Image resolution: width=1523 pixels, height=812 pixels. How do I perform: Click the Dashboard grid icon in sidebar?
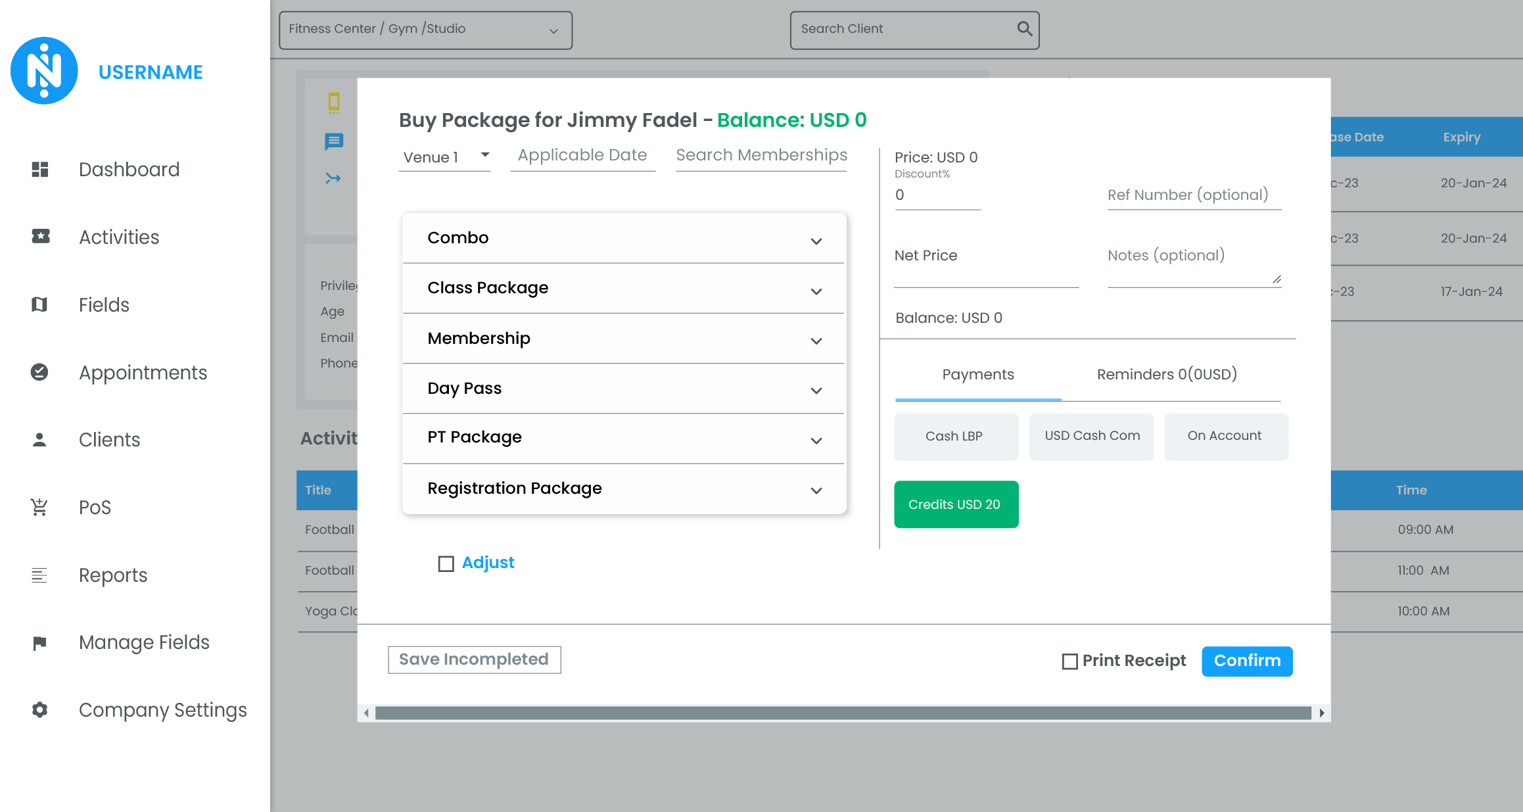pyautogui.click(x=40, y=170)
